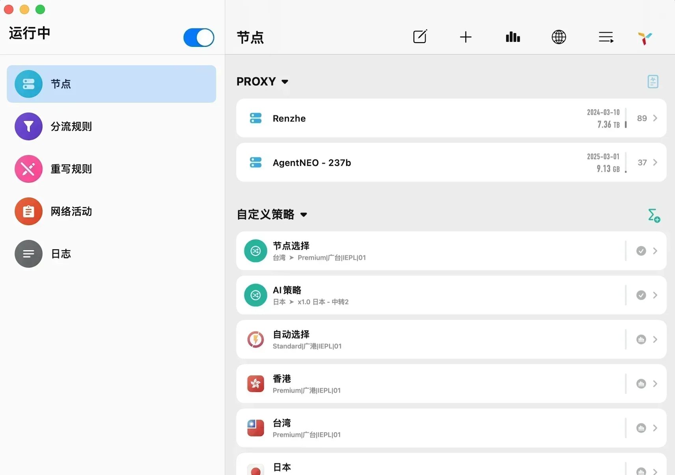
Task: Click the 2025-03-01 expiry date on AgentNEO
Action: point(603,156)
